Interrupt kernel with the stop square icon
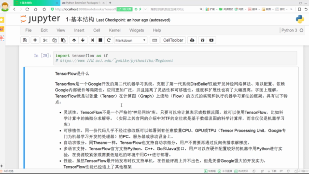This screenshot has width=309, height=174. pyautogui.click(x=100, y=40)
